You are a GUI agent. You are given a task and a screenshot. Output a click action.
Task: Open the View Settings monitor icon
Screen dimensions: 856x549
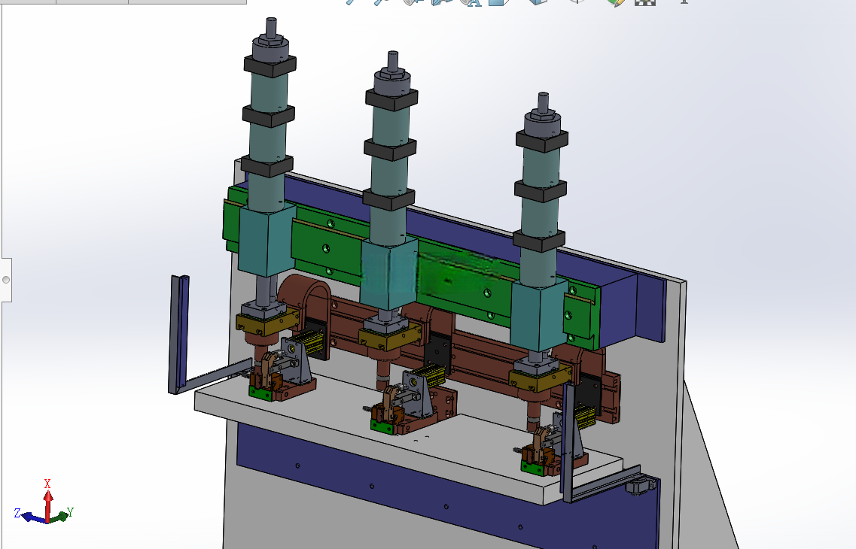[x=683, y=2]
